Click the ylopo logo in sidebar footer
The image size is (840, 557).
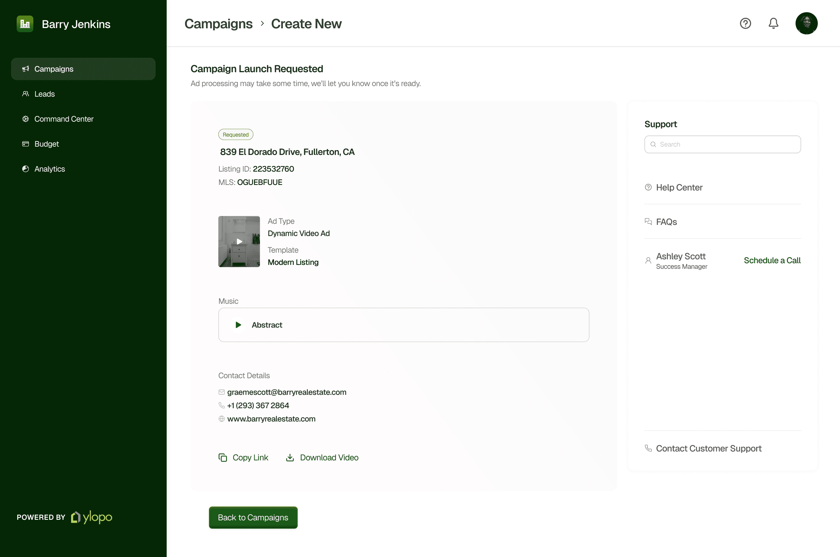tap(92, 517)
